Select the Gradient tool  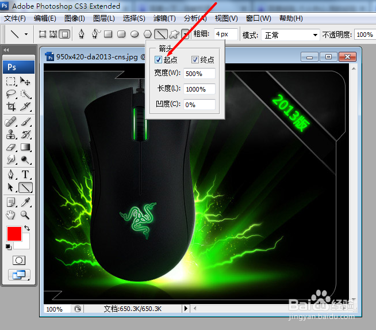pyautogui.click(x=26, y=147)
